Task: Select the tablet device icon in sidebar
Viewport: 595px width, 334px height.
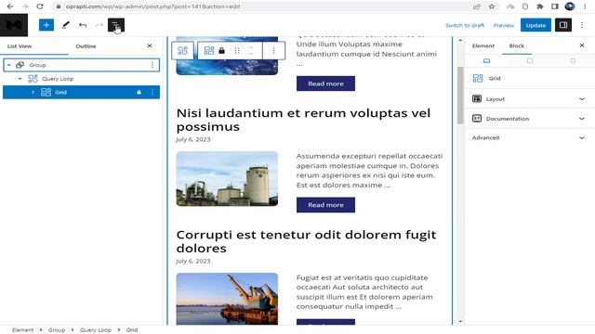Action: (x=530, y=61)
